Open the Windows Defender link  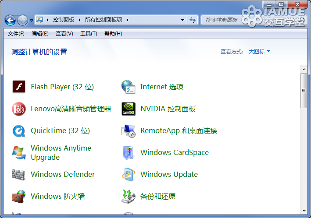tap(63, 174)
